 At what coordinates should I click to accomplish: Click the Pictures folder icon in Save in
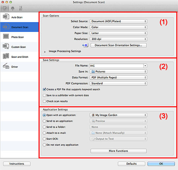93,72
